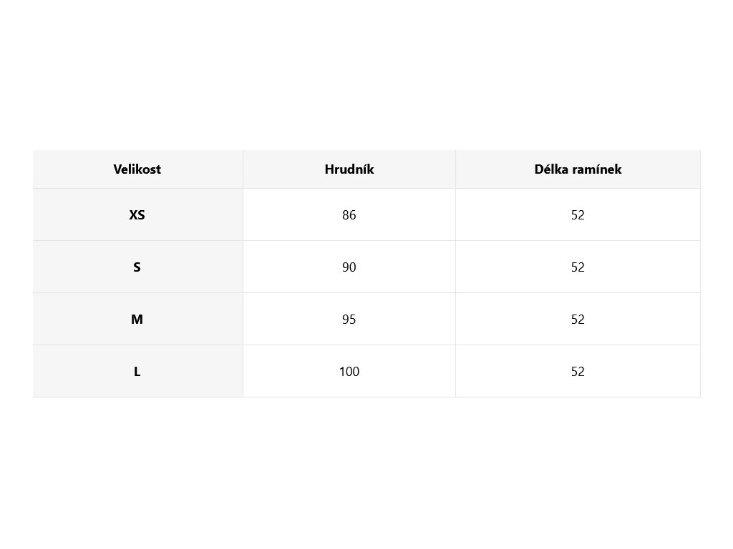Select chest value 100 for L

pos(349,372)
